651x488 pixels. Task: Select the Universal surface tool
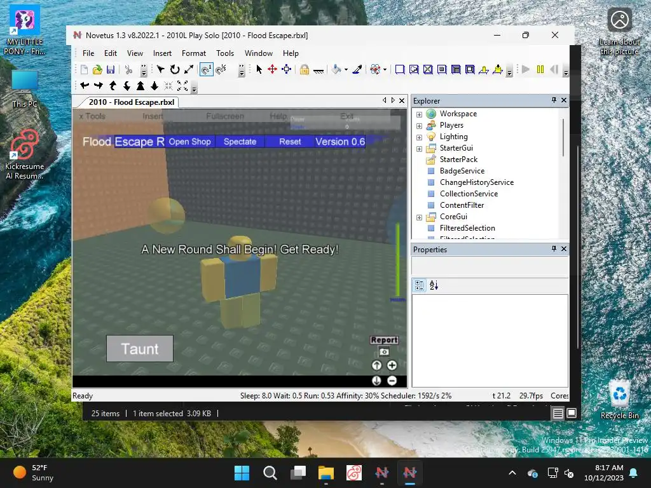coord(470,69)
